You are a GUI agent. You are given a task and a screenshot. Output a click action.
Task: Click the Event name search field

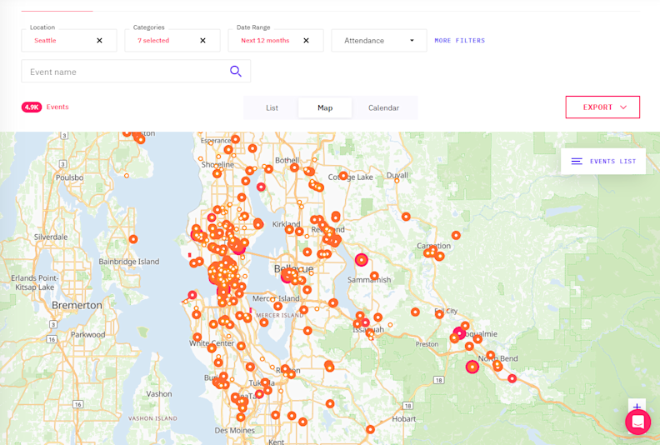coord(125,72)
